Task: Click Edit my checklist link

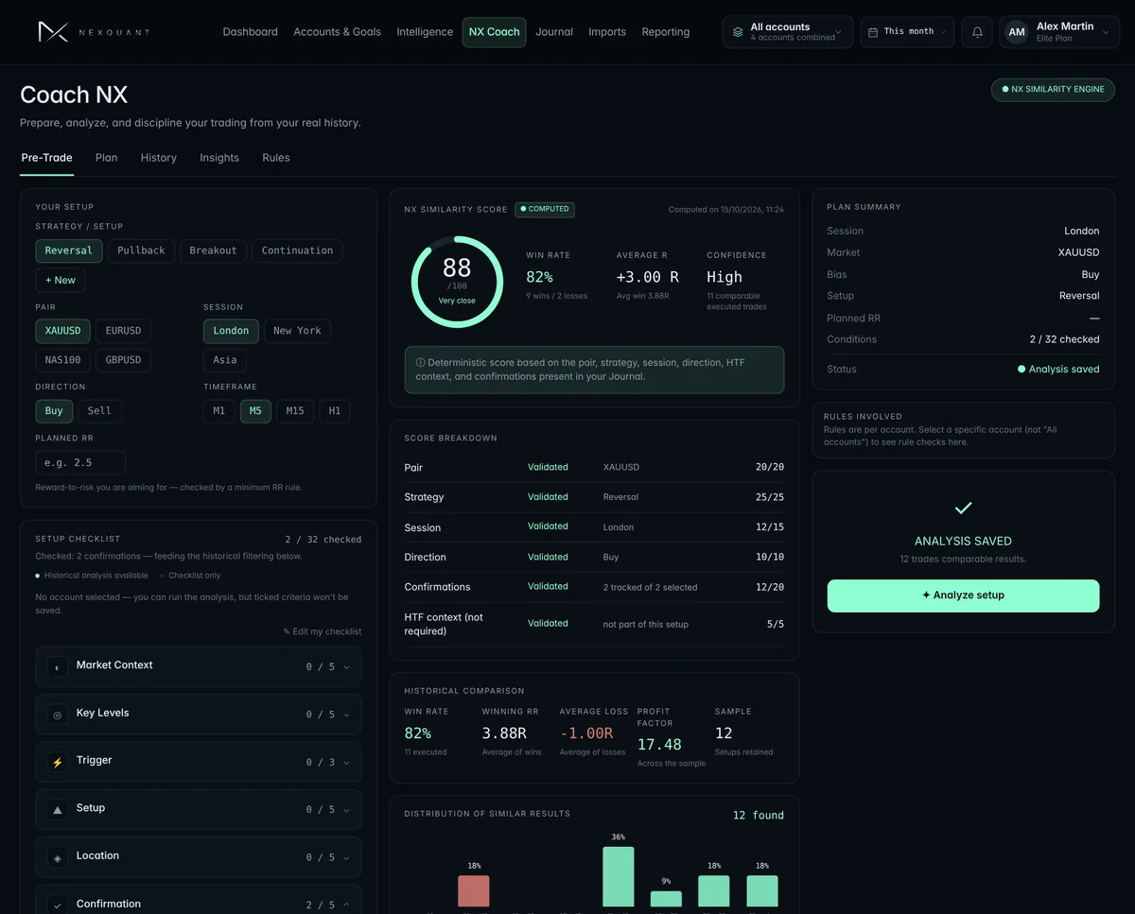Action: 323,631
